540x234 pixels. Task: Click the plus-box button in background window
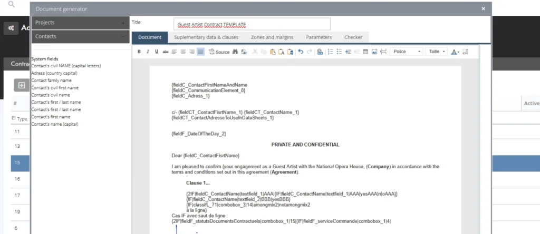(21, 85)
